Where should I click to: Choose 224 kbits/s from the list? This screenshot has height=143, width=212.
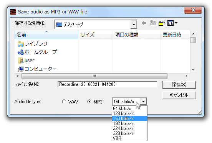tap(129, 128)
